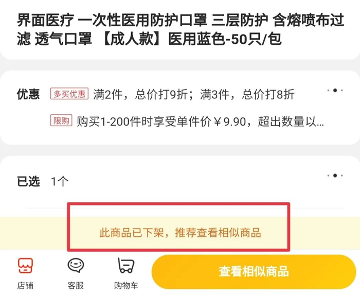Tap the 满3件总价打8折 discount text
The height and width of the screenshot is (294, 360).
coord(247,94)
